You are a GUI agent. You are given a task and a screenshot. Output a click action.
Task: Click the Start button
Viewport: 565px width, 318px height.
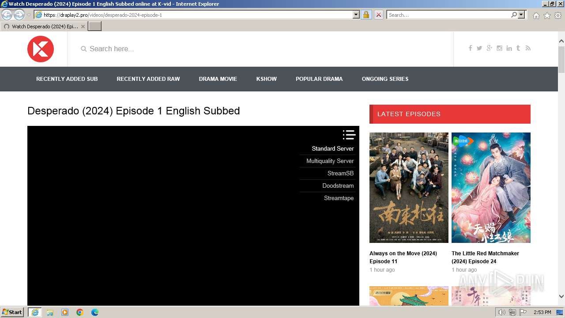click(x=12, y=312)
